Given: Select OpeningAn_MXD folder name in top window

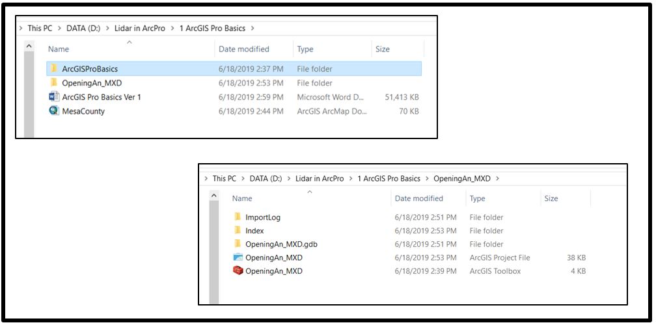Looking at the screenshot, I should point(92,83).
